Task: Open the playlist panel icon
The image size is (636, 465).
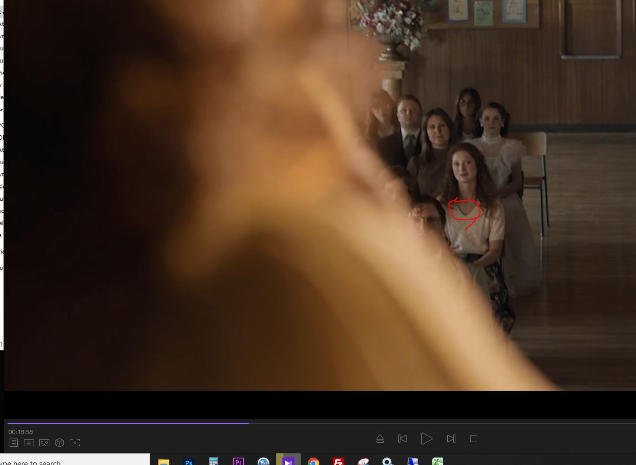Action: [14, 443]
